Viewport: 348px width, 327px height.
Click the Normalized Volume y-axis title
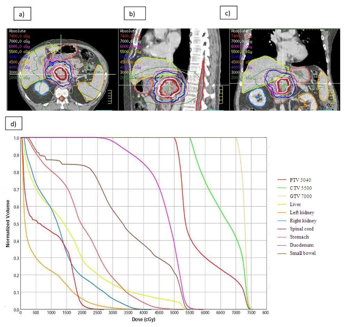(8, 223)
